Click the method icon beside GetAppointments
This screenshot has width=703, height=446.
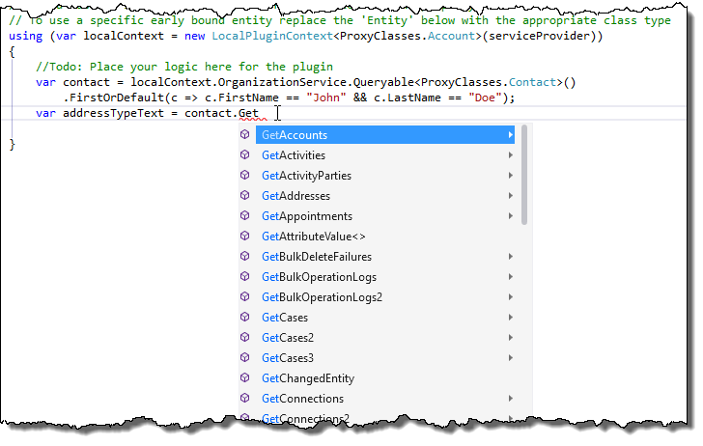pyautogui.click(x=245, y=215)
